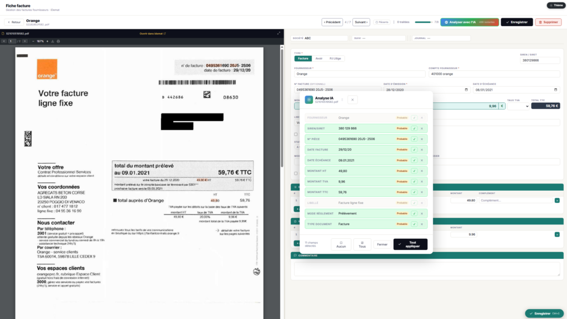The height and width of the screenshot is (319, 567).
Task: Accept the Type Document suggestion
Action: pos(414,224)
